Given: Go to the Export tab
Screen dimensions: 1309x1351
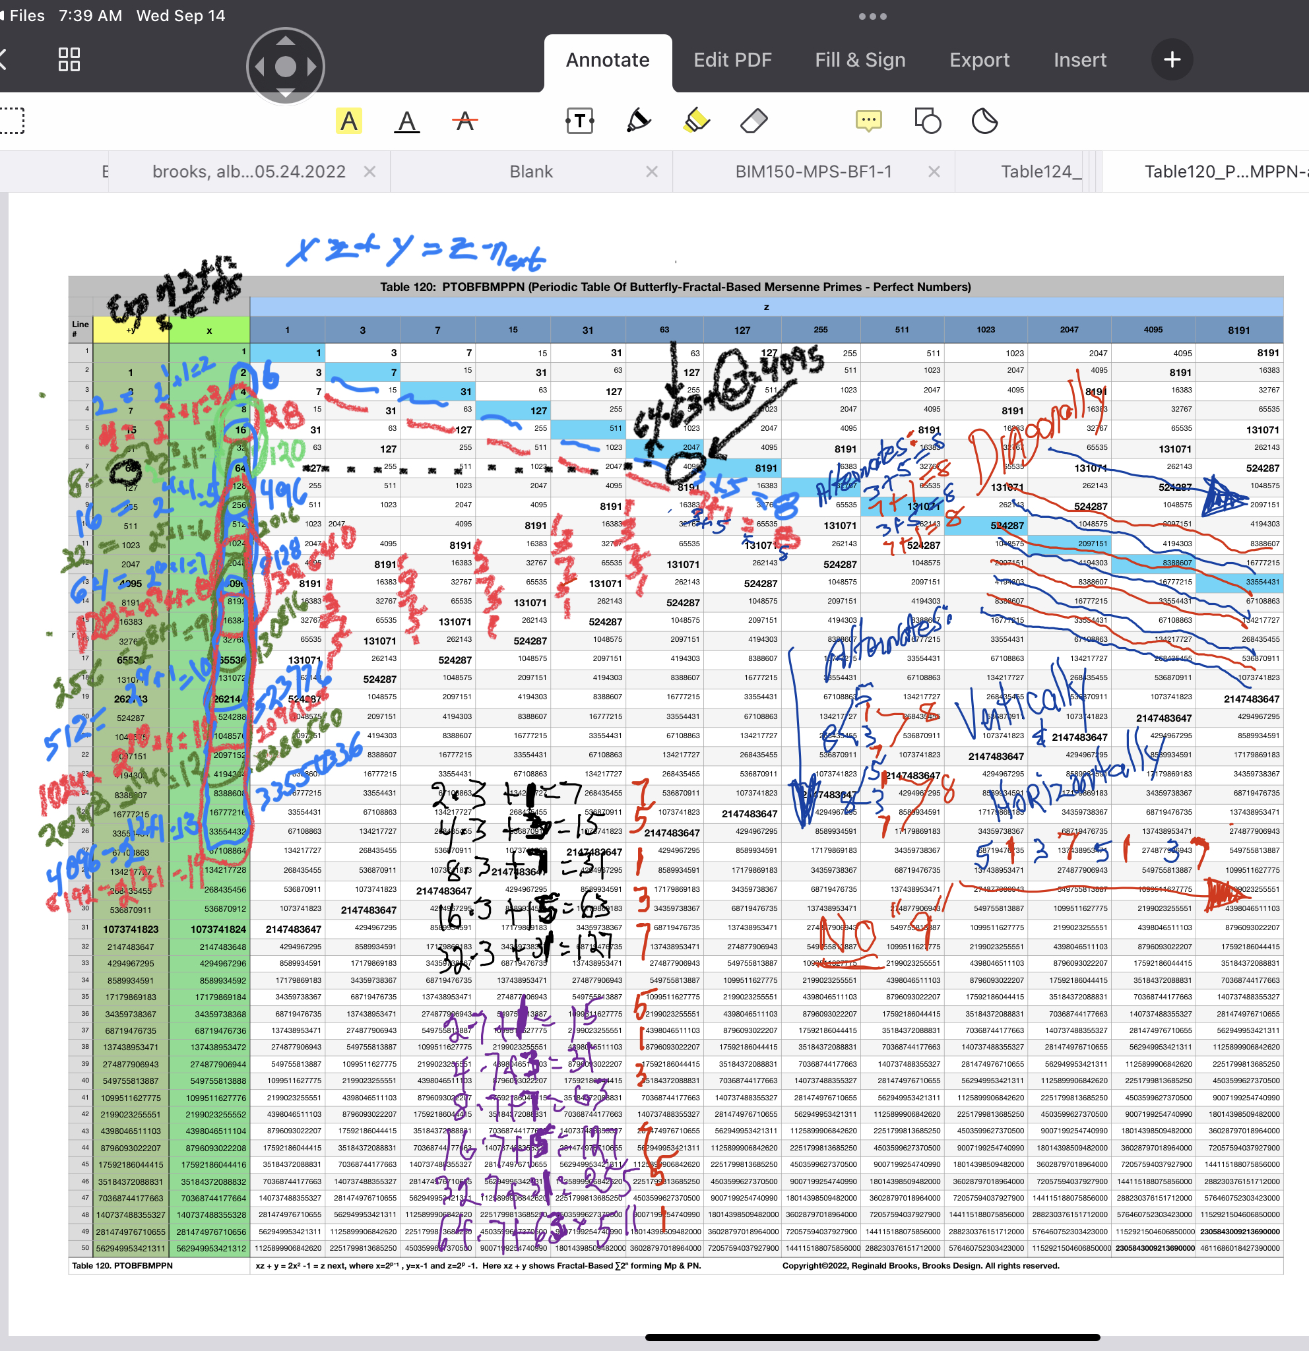Looking at the screenshot, I should pyautogui.click(x=979, y=60).
